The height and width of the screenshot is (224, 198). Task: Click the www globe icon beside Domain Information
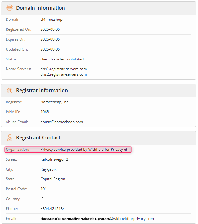coord(10,8)
